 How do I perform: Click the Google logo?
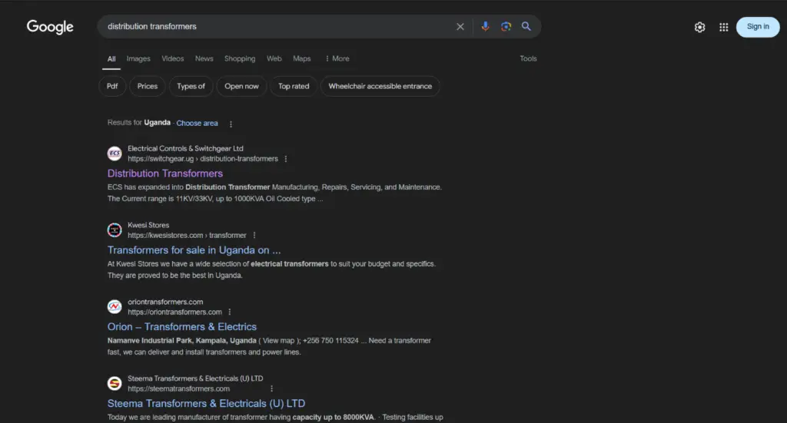pyautogui.click(x=50, y=27)
